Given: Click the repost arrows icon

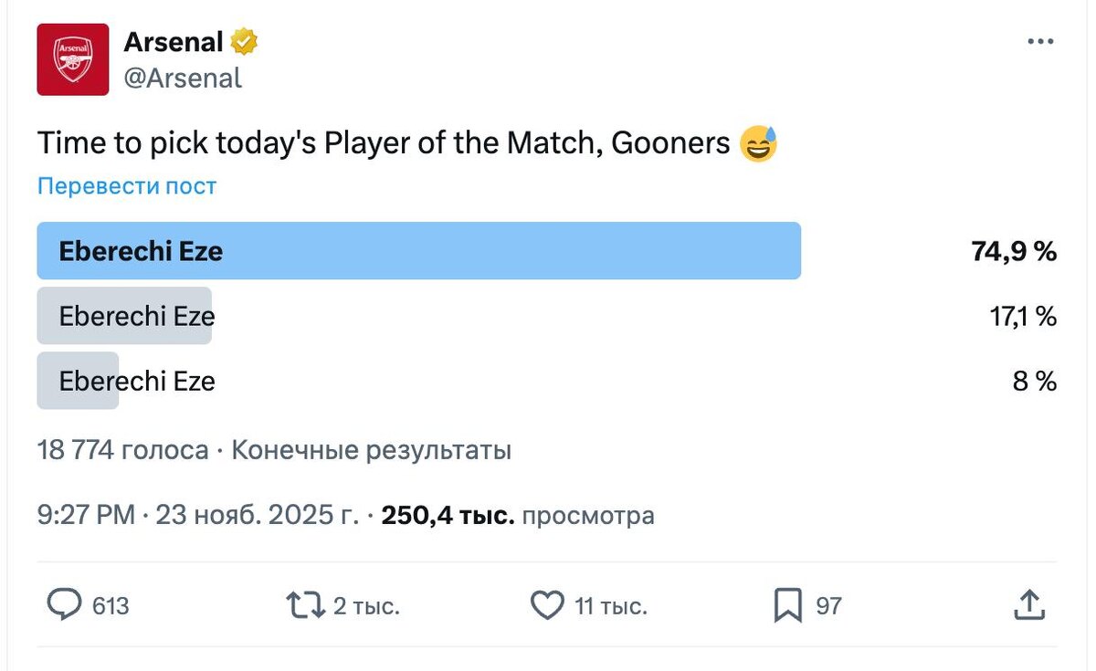Looking at the screenshot, I should 305,605.
